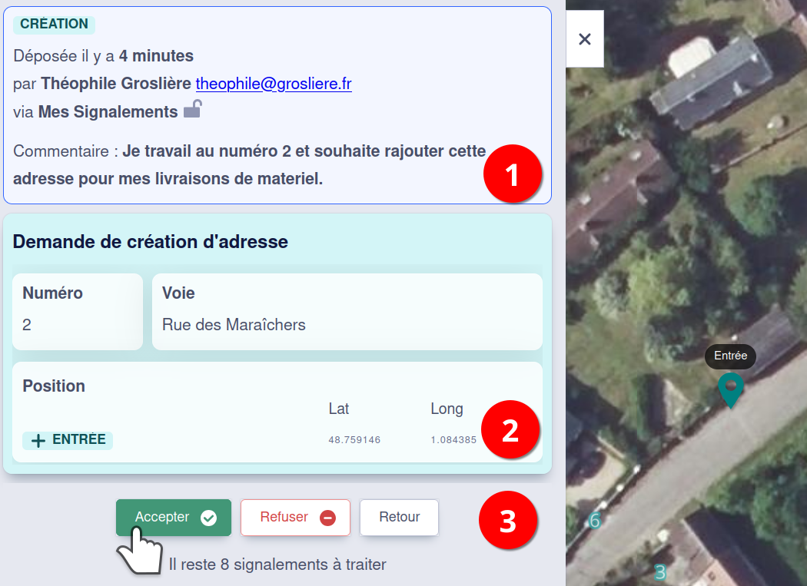Click the plus icon on the ENTRÉE badge

38,441
